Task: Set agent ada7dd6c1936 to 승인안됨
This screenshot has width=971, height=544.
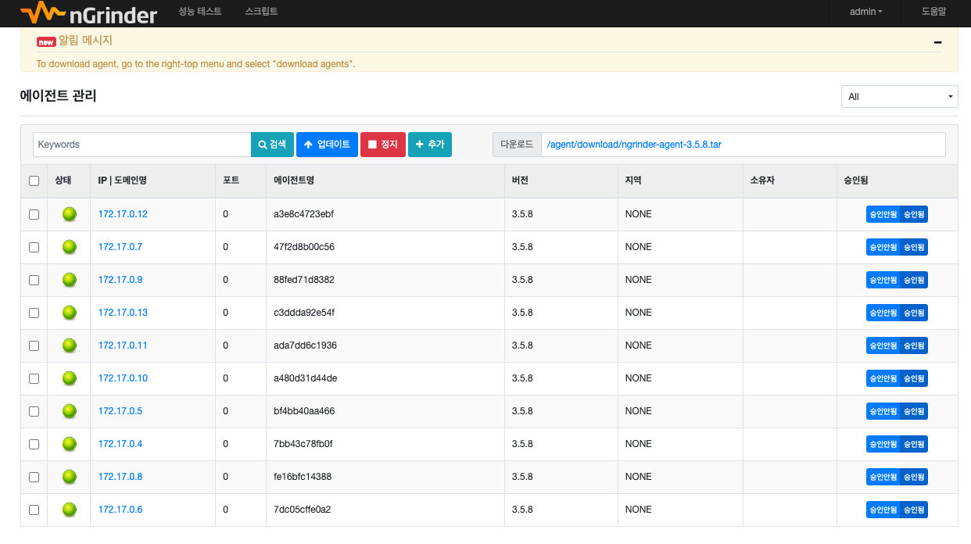Action: point(883,345)
